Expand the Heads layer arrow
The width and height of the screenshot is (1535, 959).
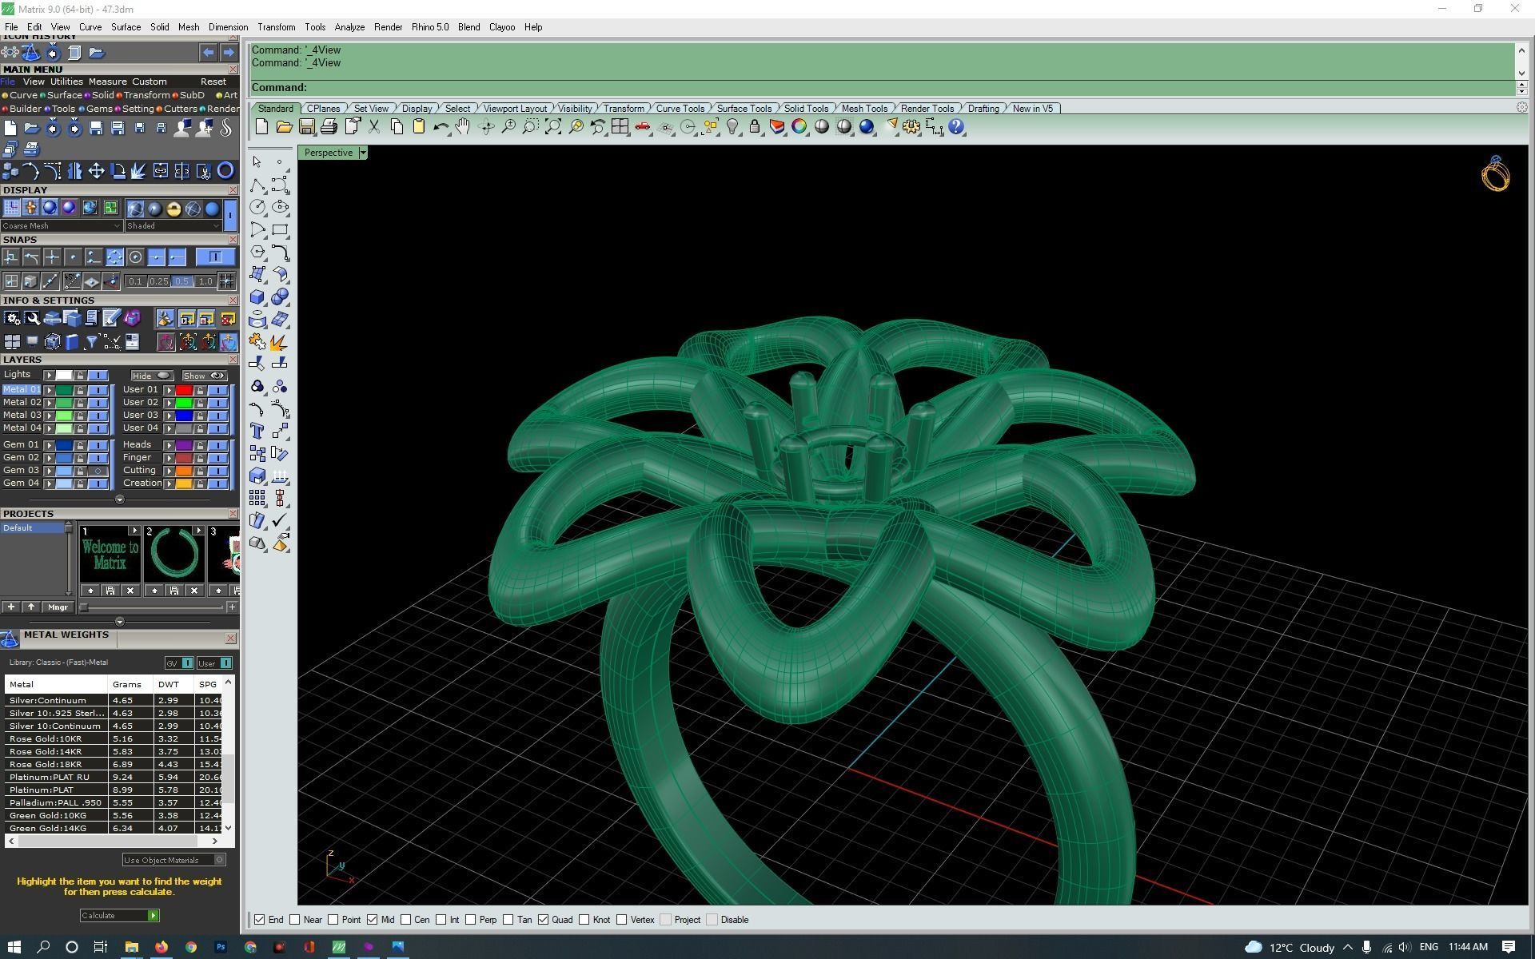coord(169,445)
